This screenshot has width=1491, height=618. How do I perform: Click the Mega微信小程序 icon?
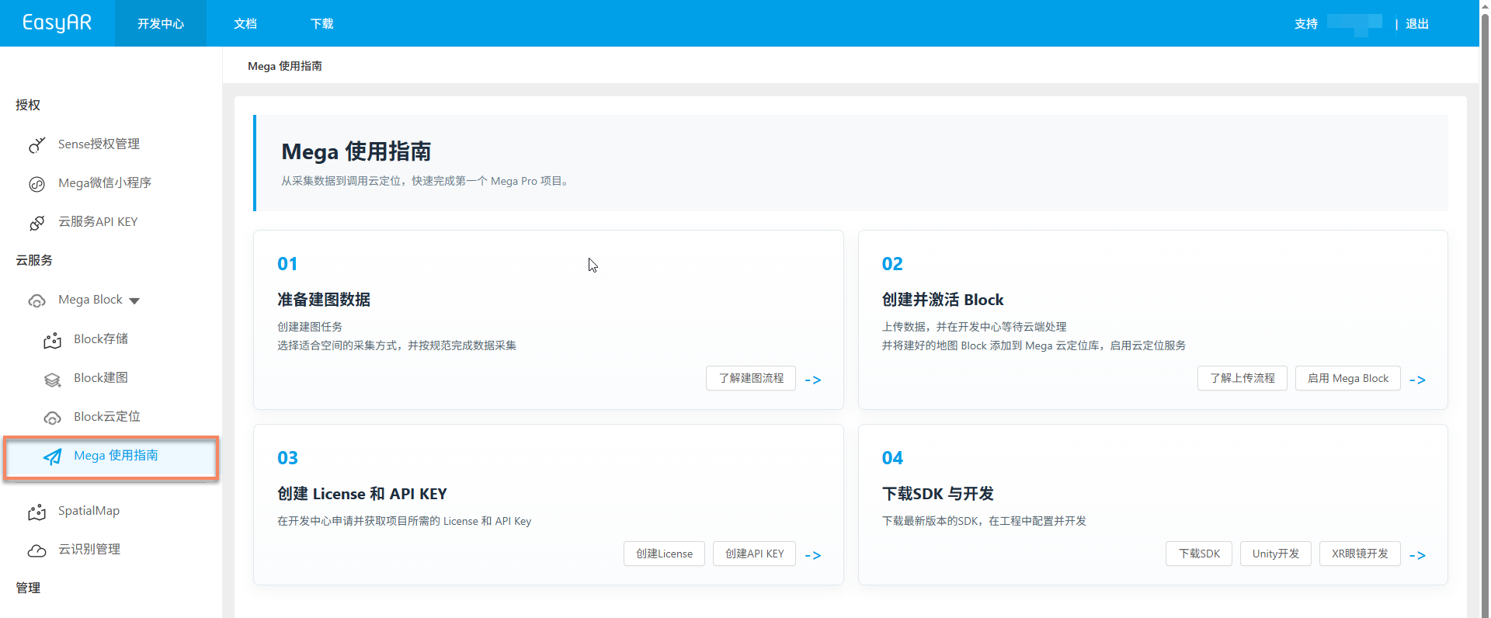click(x=37, y=184)
